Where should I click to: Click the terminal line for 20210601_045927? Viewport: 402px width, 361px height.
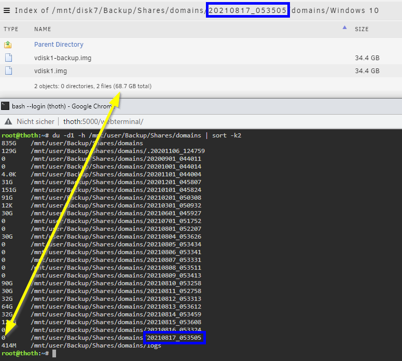[101, 213]
